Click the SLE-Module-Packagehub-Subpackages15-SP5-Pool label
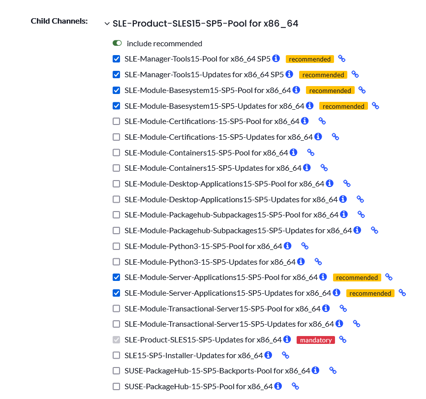The image size is (426, 399). pos(232,215)
